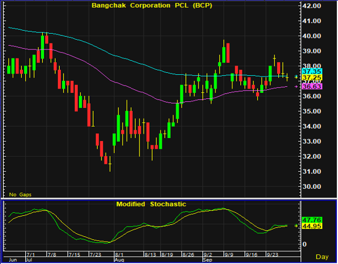Screen dimensions: 338x264
Task: Click the 8/1 date marker
Action: (120, 255)
